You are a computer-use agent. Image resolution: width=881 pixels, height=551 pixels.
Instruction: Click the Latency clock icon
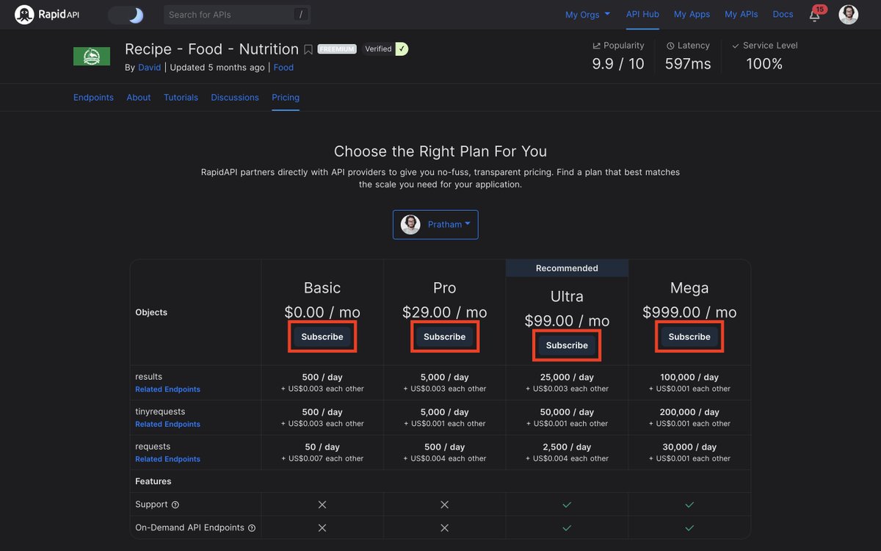tap(670, 46)
